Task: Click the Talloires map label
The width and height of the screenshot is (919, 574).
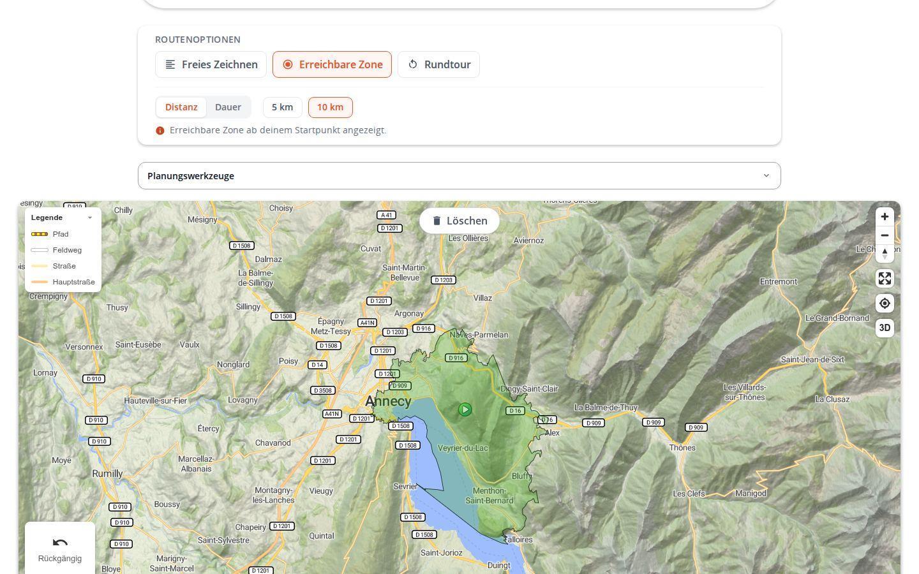Action: pos(518,540)
